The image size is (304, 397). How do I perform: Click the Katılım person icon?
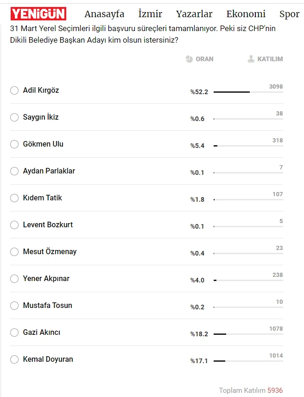click(251, 59)
